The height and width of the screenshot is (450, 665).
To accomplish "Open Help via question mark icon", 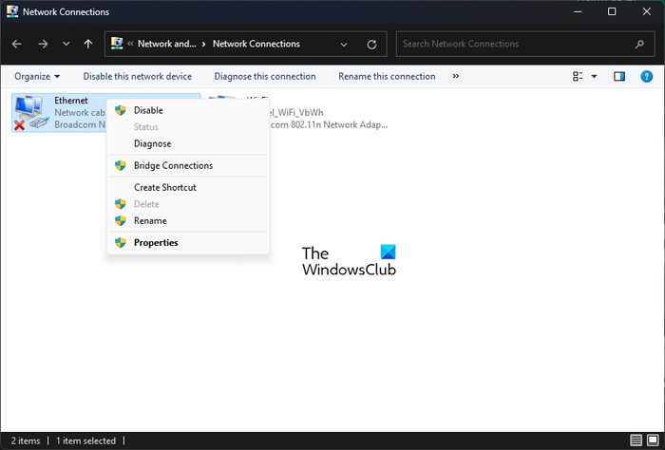I will [646, 76].
